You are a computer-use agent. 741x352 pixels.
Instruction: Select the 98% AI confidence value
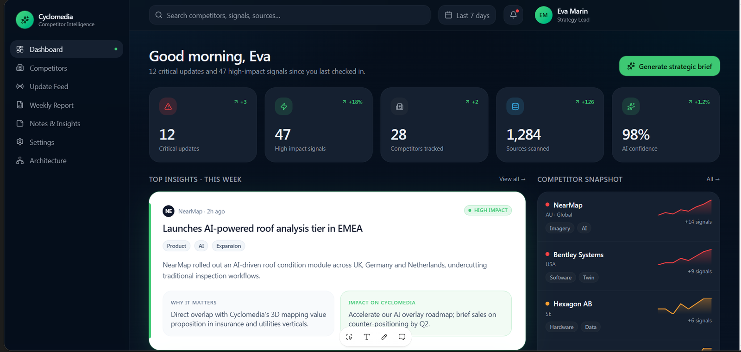point(636,134)
